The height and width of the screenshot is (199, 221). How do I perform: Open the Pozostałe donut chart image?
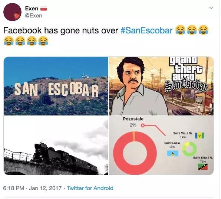click(161, 146)
